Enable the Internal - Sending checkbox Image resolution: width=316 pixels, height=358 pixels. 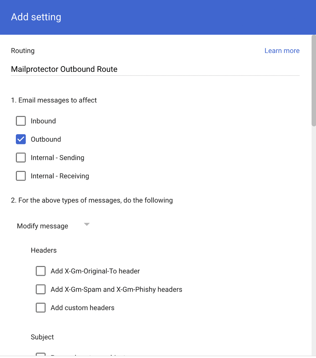pos(21,157)
